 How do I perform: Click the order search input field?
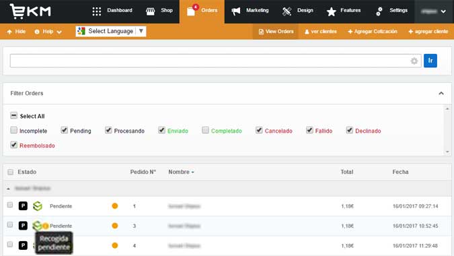(x=215, y=61)
